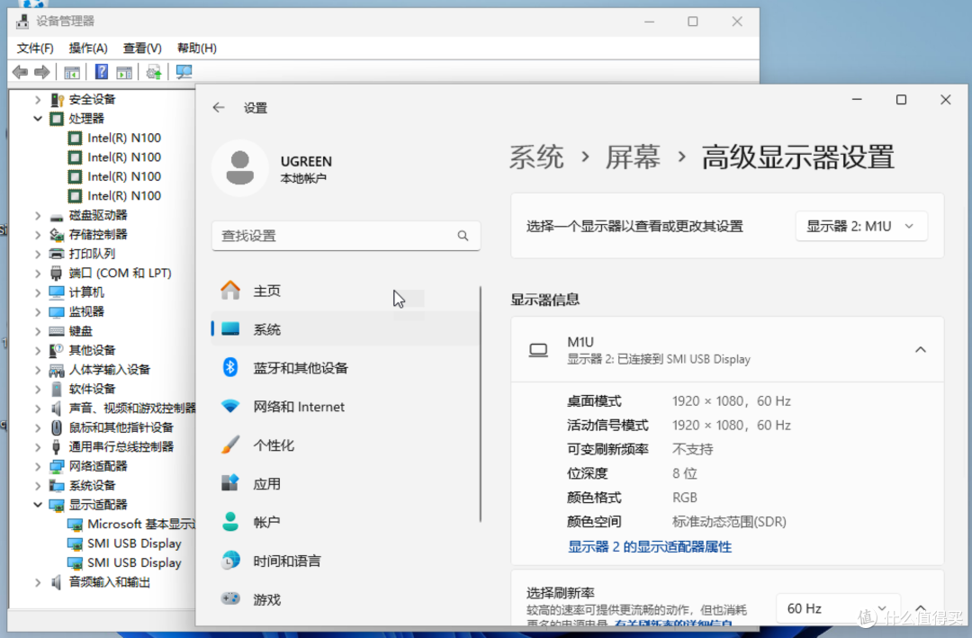Image resolution: width=972 pixels, height=638 pixels.
Task: Click the M1U monitor icon in display info
Action: 538,350
